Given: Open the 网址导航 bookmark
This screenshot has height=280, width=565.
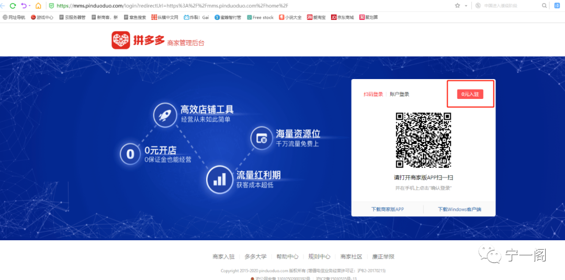Looking at the screenshot, I should [x=14, y=17].
